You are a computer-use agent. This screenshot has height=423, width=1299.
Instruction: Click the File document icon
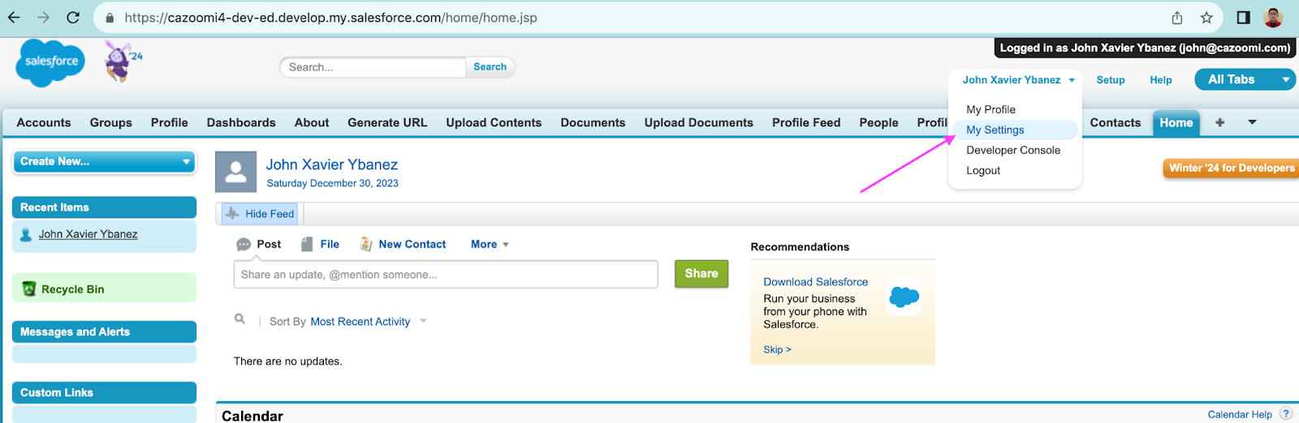pyautogui.click(x=307, y=245)
